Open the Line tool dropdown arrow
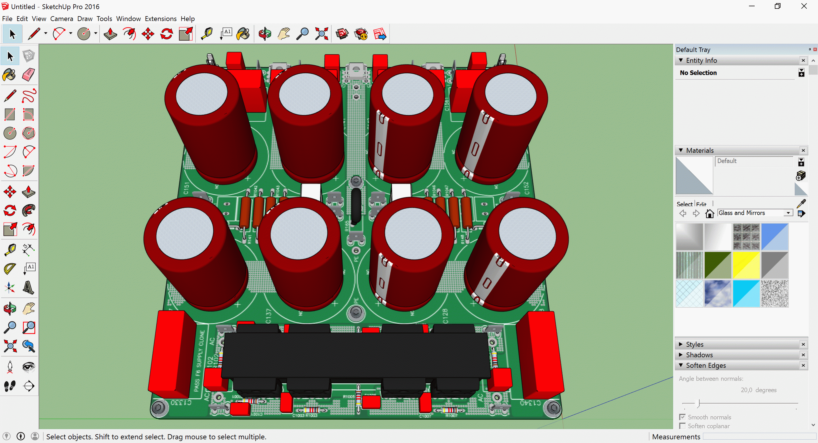 pyautogui.click(x=45, y=33)
